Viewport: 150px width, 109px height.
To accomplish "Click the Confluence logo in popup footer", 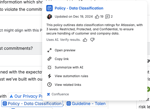I will coord(48,94).
